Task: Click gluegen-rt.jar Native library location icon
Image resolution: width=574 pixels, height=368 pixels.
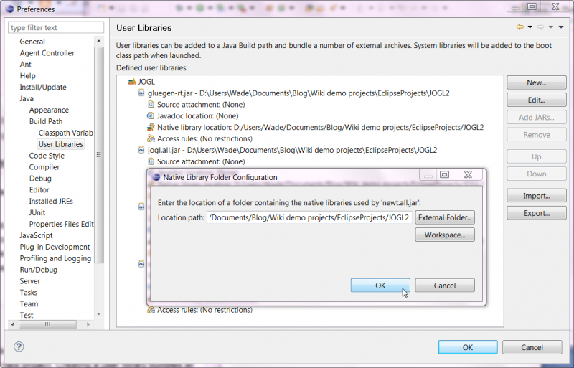Action: (151, 127)
